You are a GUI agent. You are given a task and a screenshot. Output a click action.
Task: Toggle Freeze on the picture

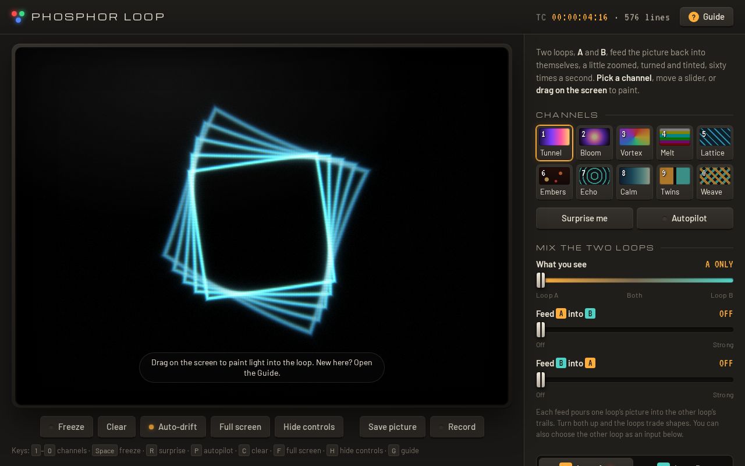tap(66, 427)
